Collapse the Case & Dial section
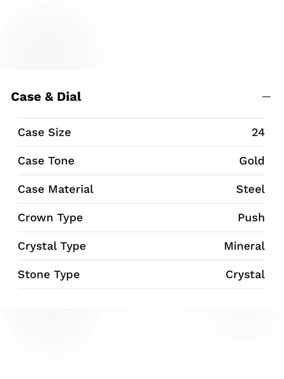284x379 pixels. [x=266, y=97]
